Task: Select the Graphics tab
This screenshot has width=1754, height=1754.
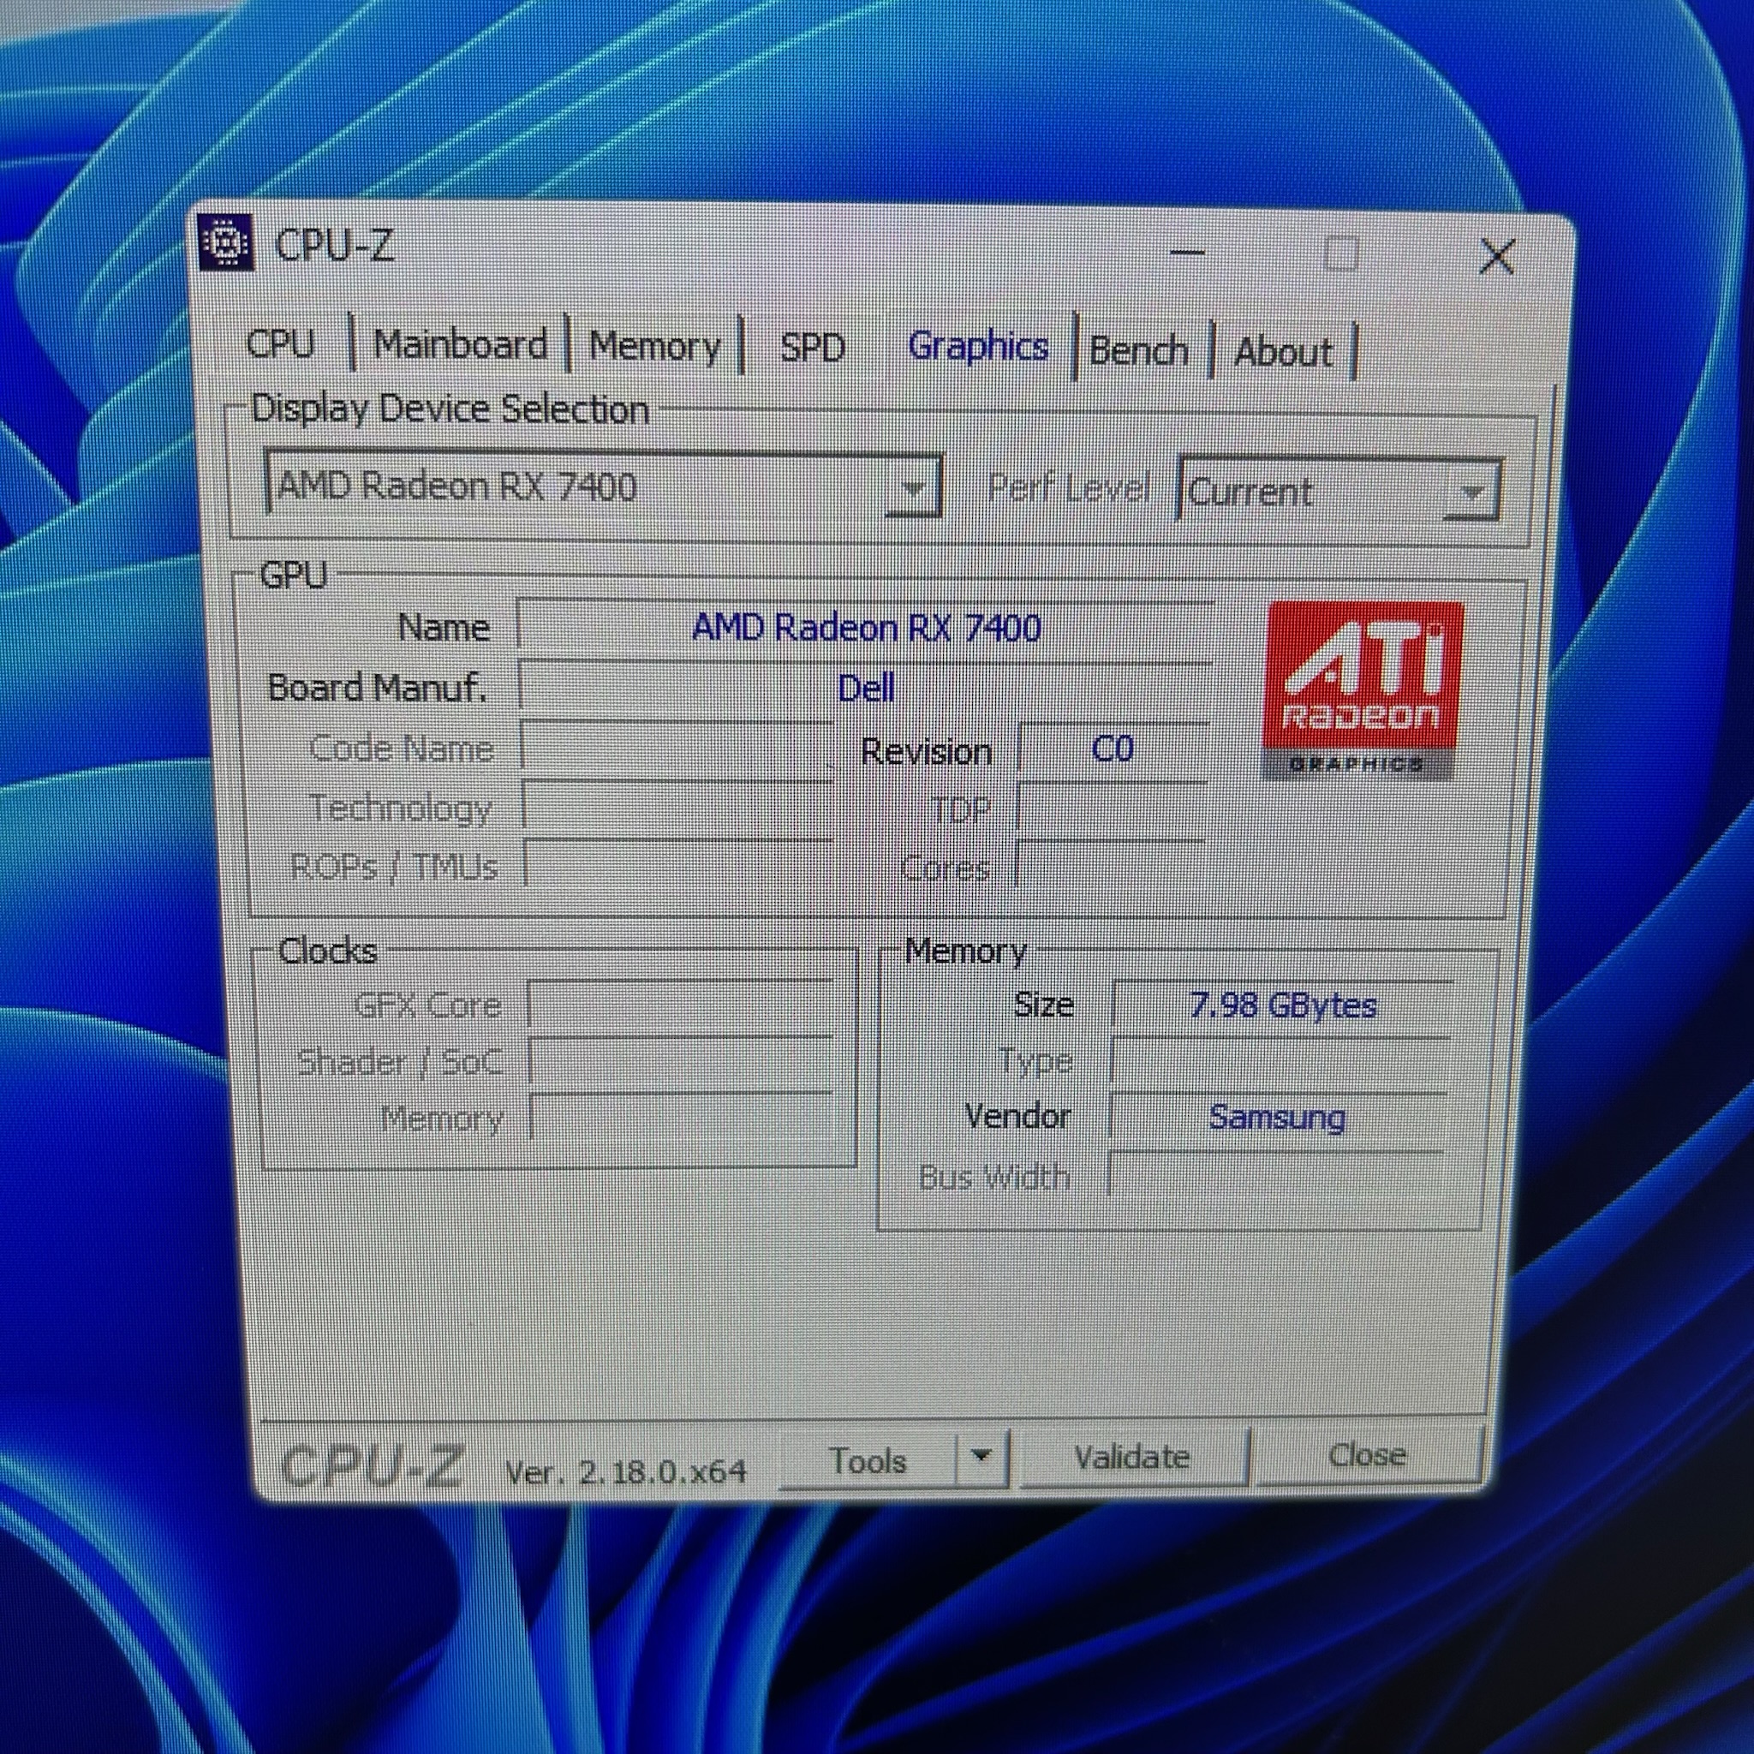Action: [978, 347]
